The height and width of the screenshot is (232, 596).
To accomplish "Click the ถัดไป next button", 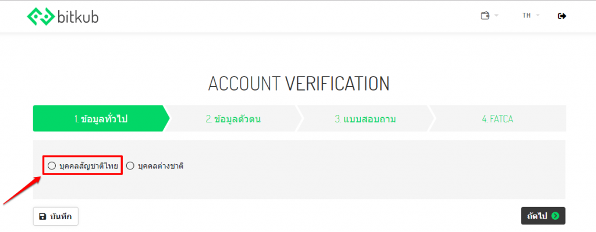I will pos(542,216).
